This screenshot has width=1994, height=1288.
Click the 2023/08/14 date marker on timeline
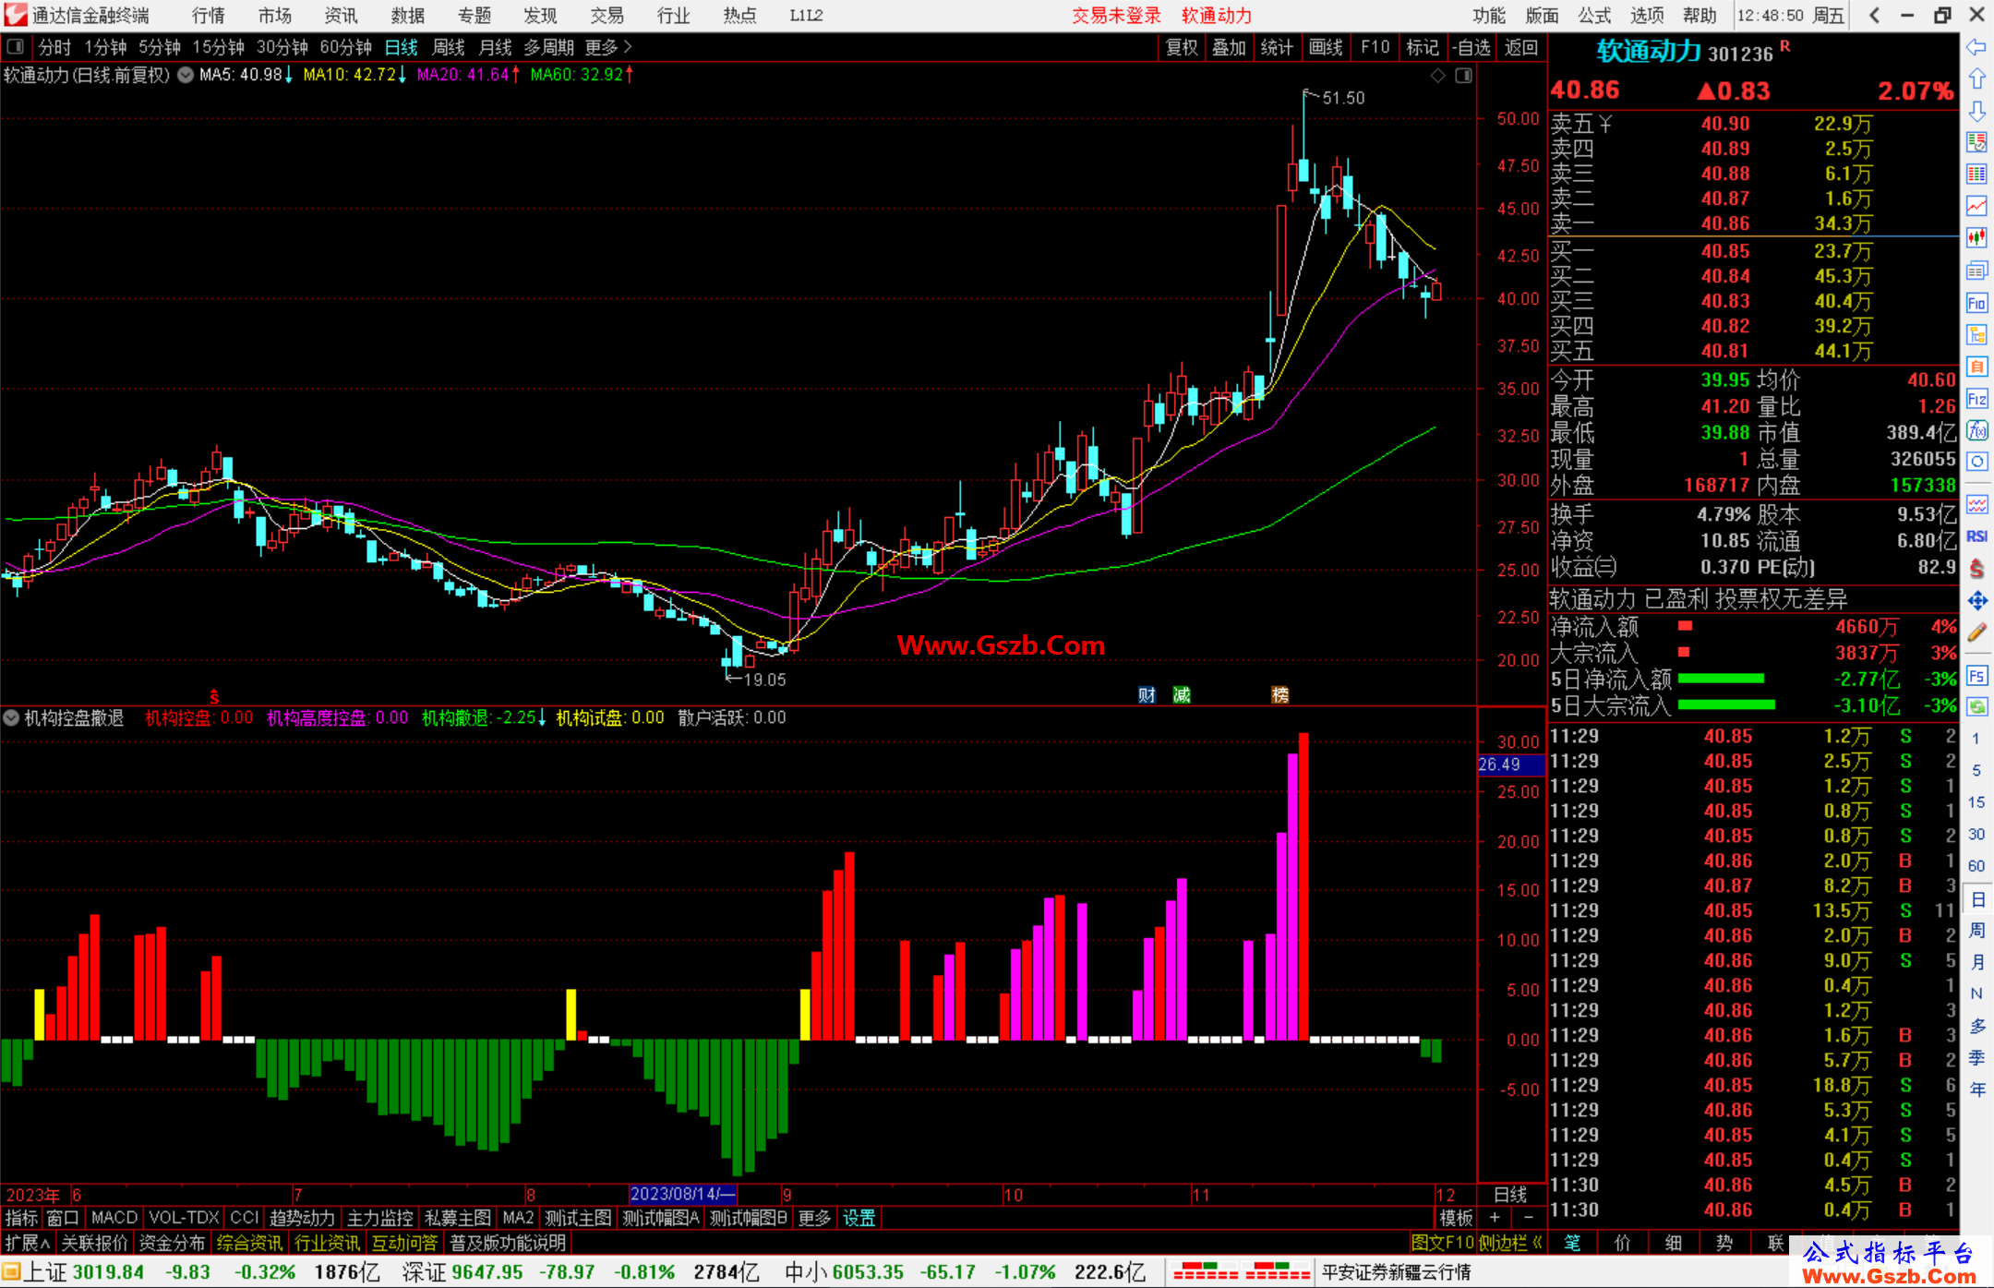[x=682, y=1194]
